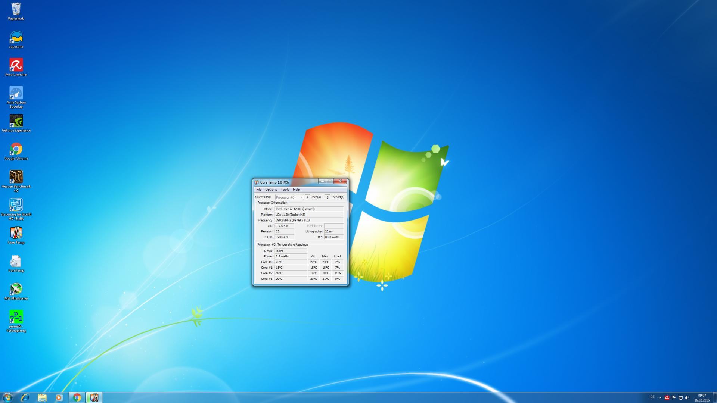
Task: Click the Power value 2.2 watts
Action: 291,256
